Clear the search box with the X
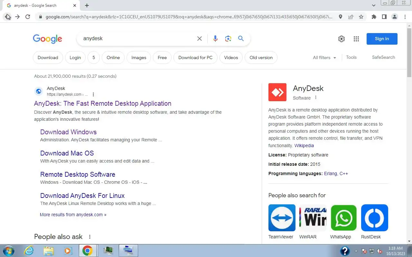 pyautogui.click(x=200, y=39)
